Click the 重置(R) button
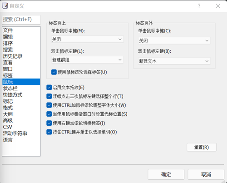This screenshot has width=227, height=183. pos(202,147)
